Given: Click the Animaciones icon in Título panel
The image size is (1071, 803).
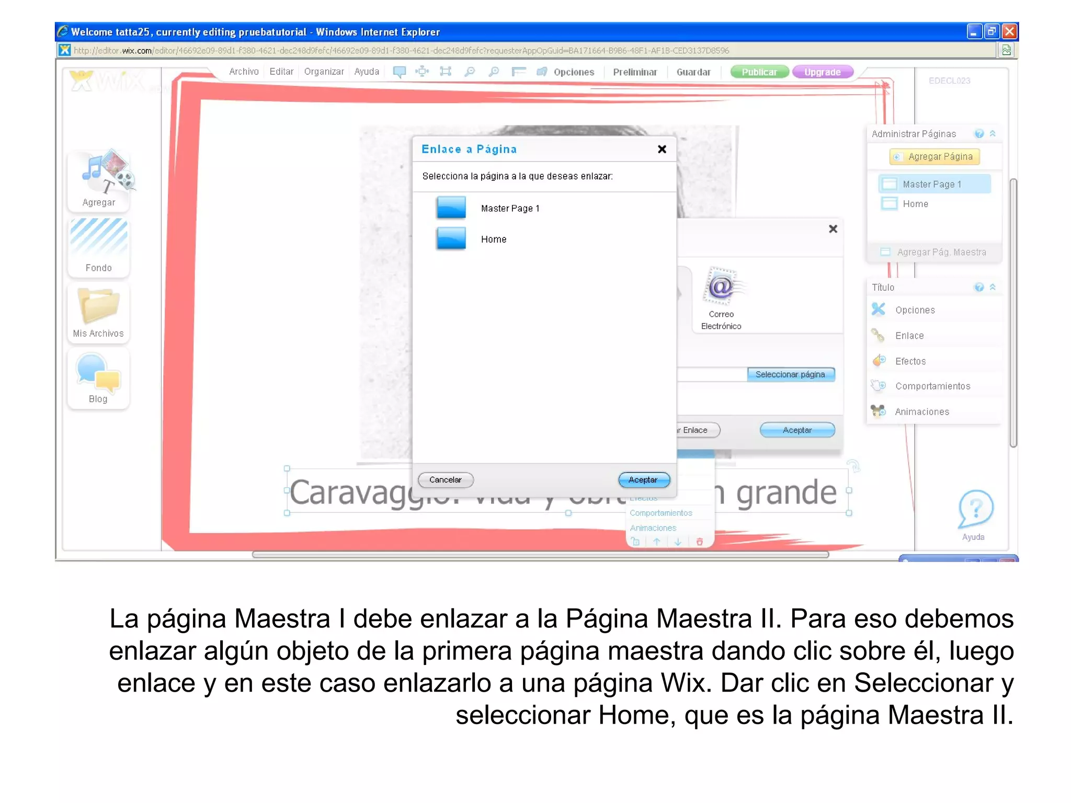Looking at the screenshot, I should pyautogui.click(x=879, y=411).
